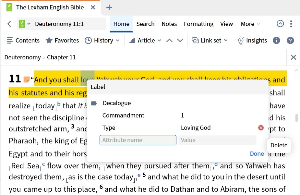
Task: Switch to the Formatting tab
Action: pos(198,24)
